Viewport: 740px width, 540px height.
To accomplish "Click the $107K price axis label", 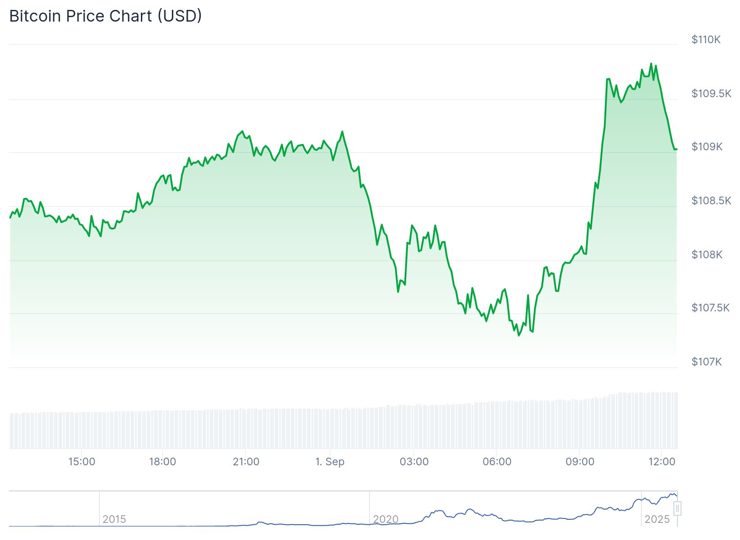I will tap(706, 362).
